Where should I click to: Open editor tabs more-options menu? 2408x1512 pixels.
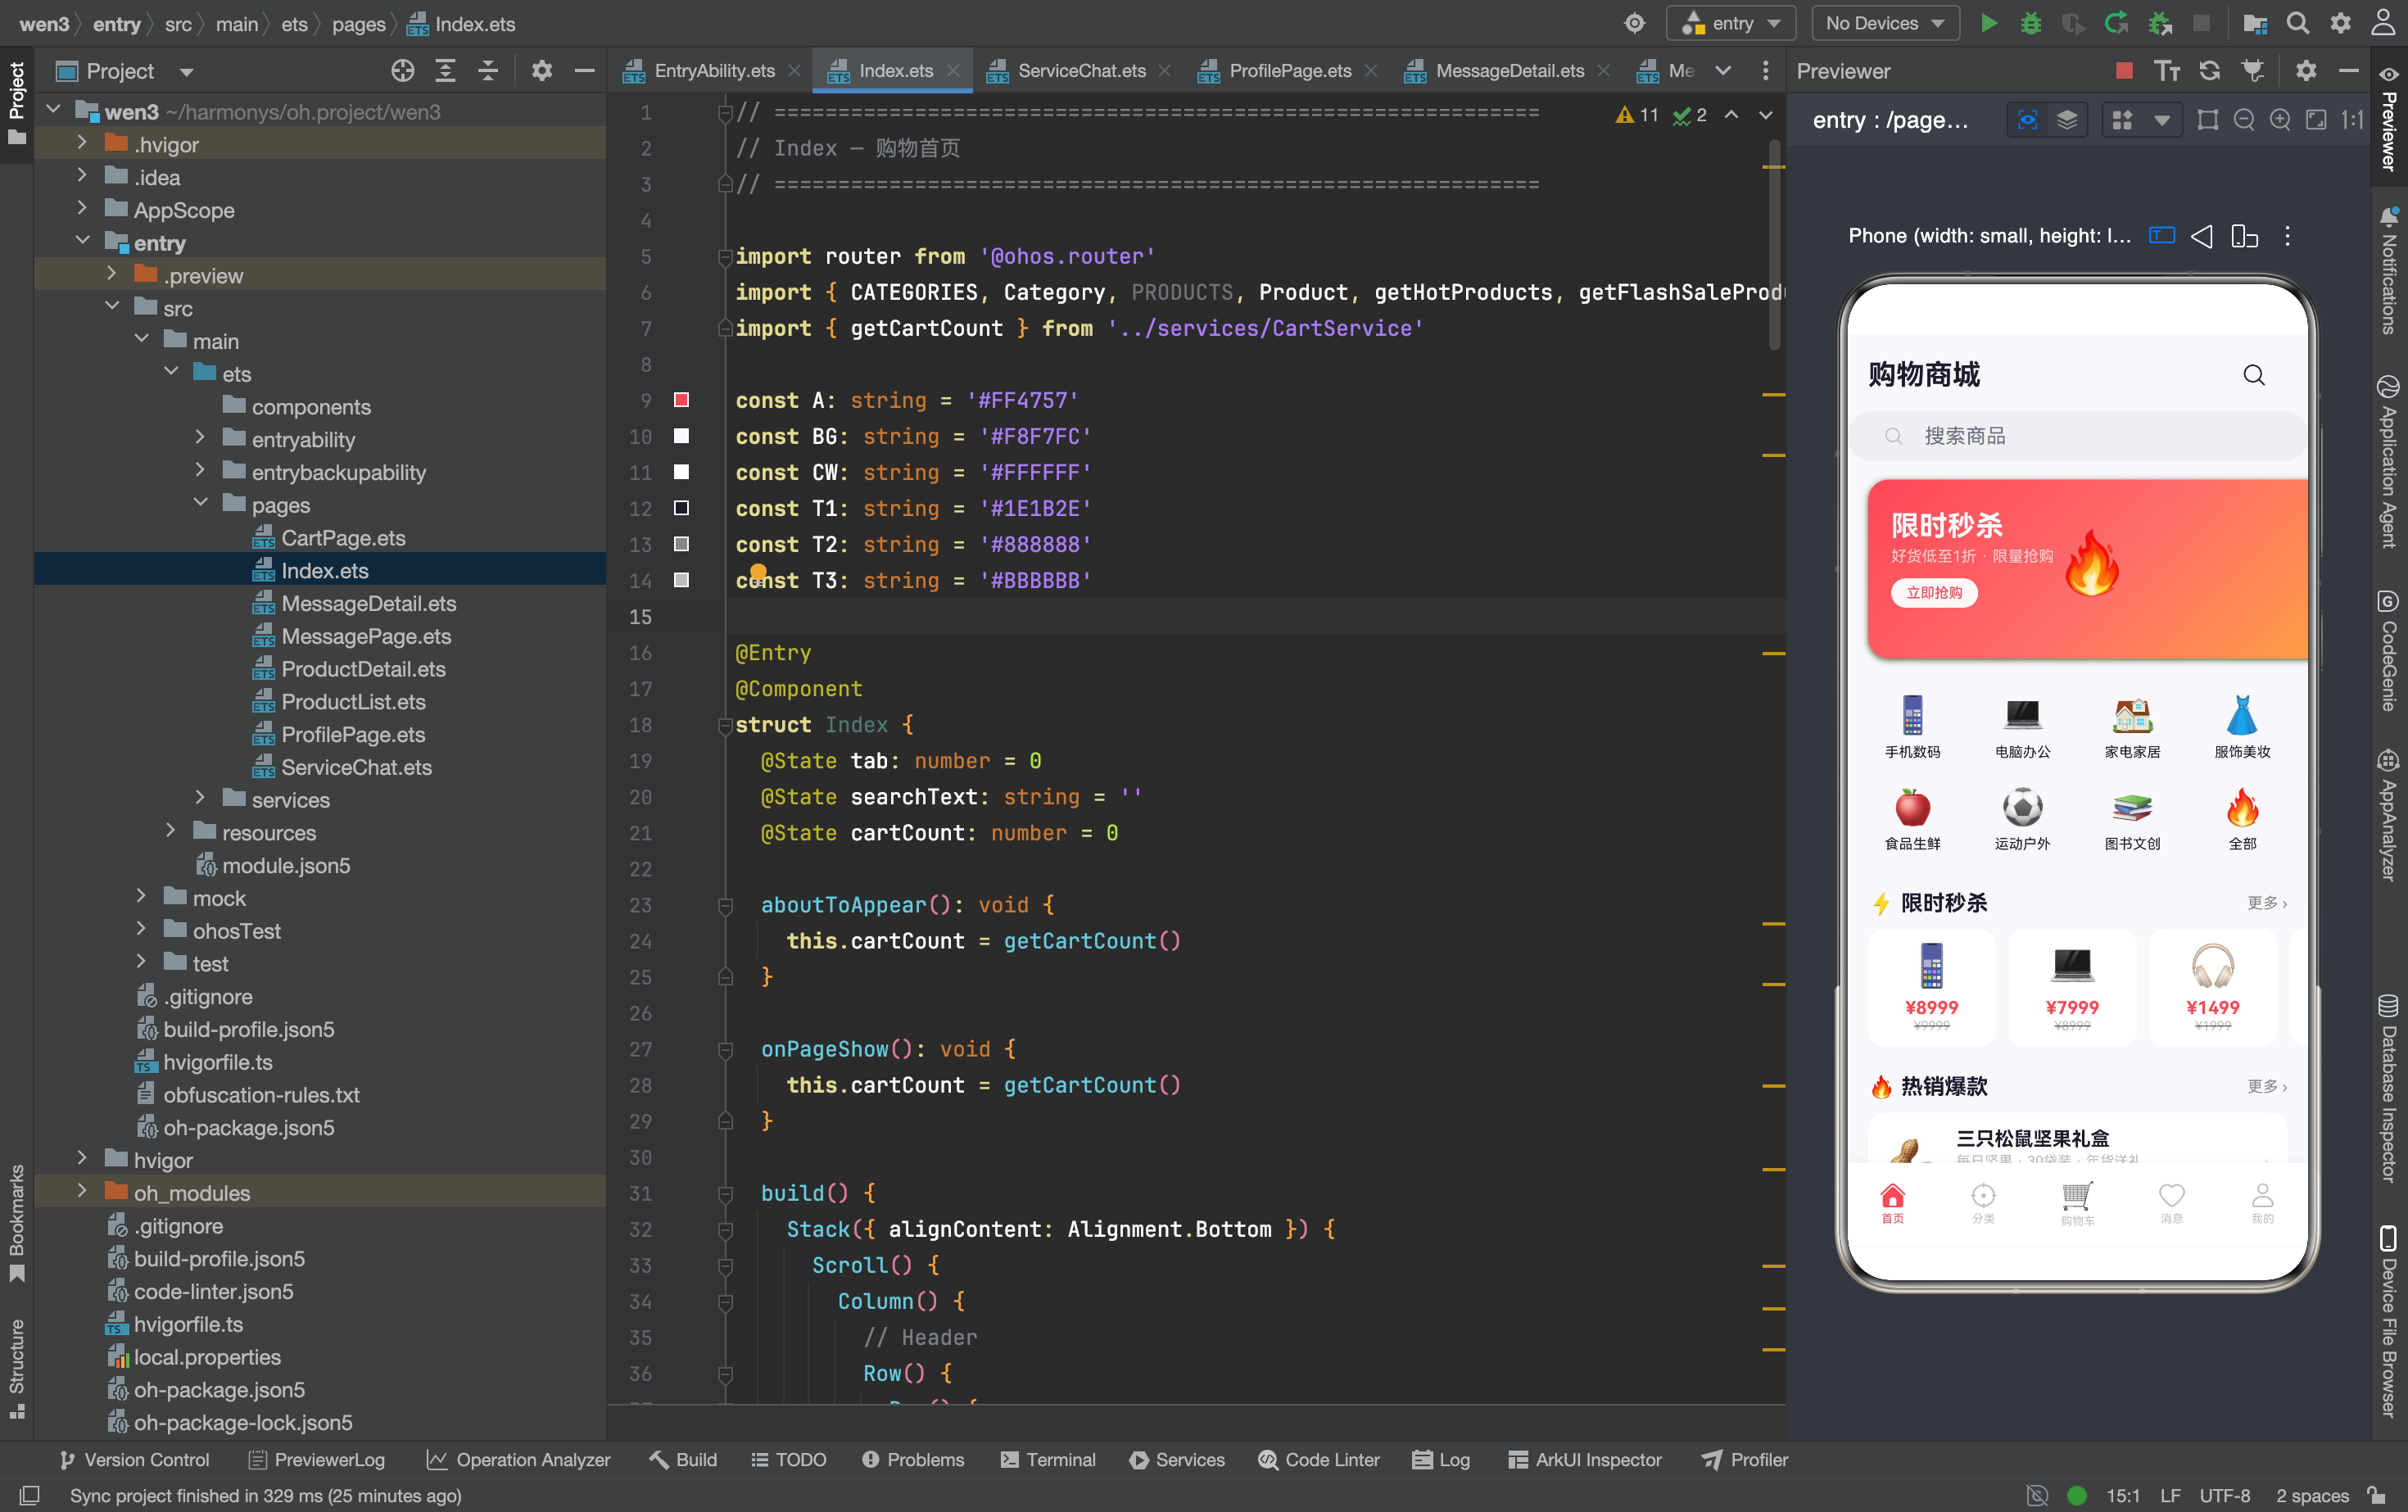[1765, 71]
